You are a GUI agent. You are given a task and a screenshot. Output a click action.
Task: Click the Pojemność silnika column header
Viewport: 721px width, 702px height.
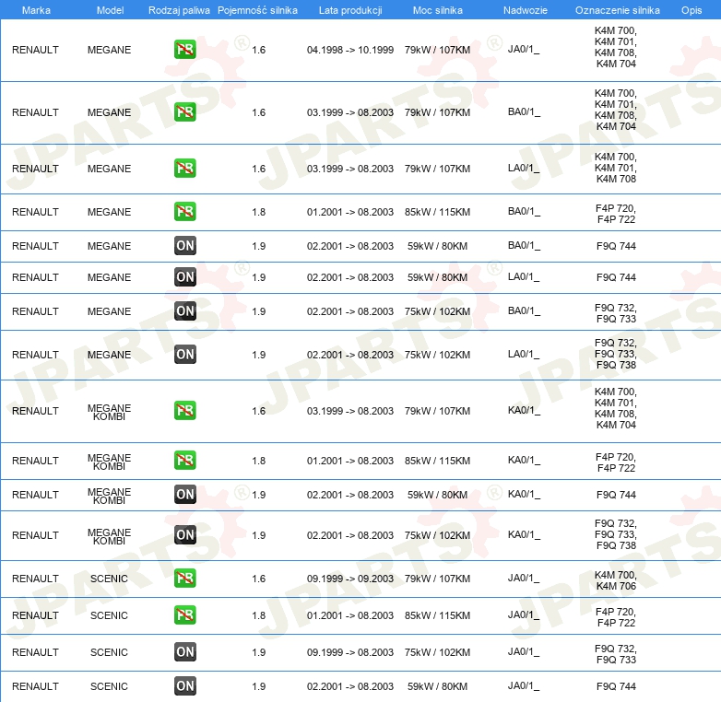pos(257,10)
